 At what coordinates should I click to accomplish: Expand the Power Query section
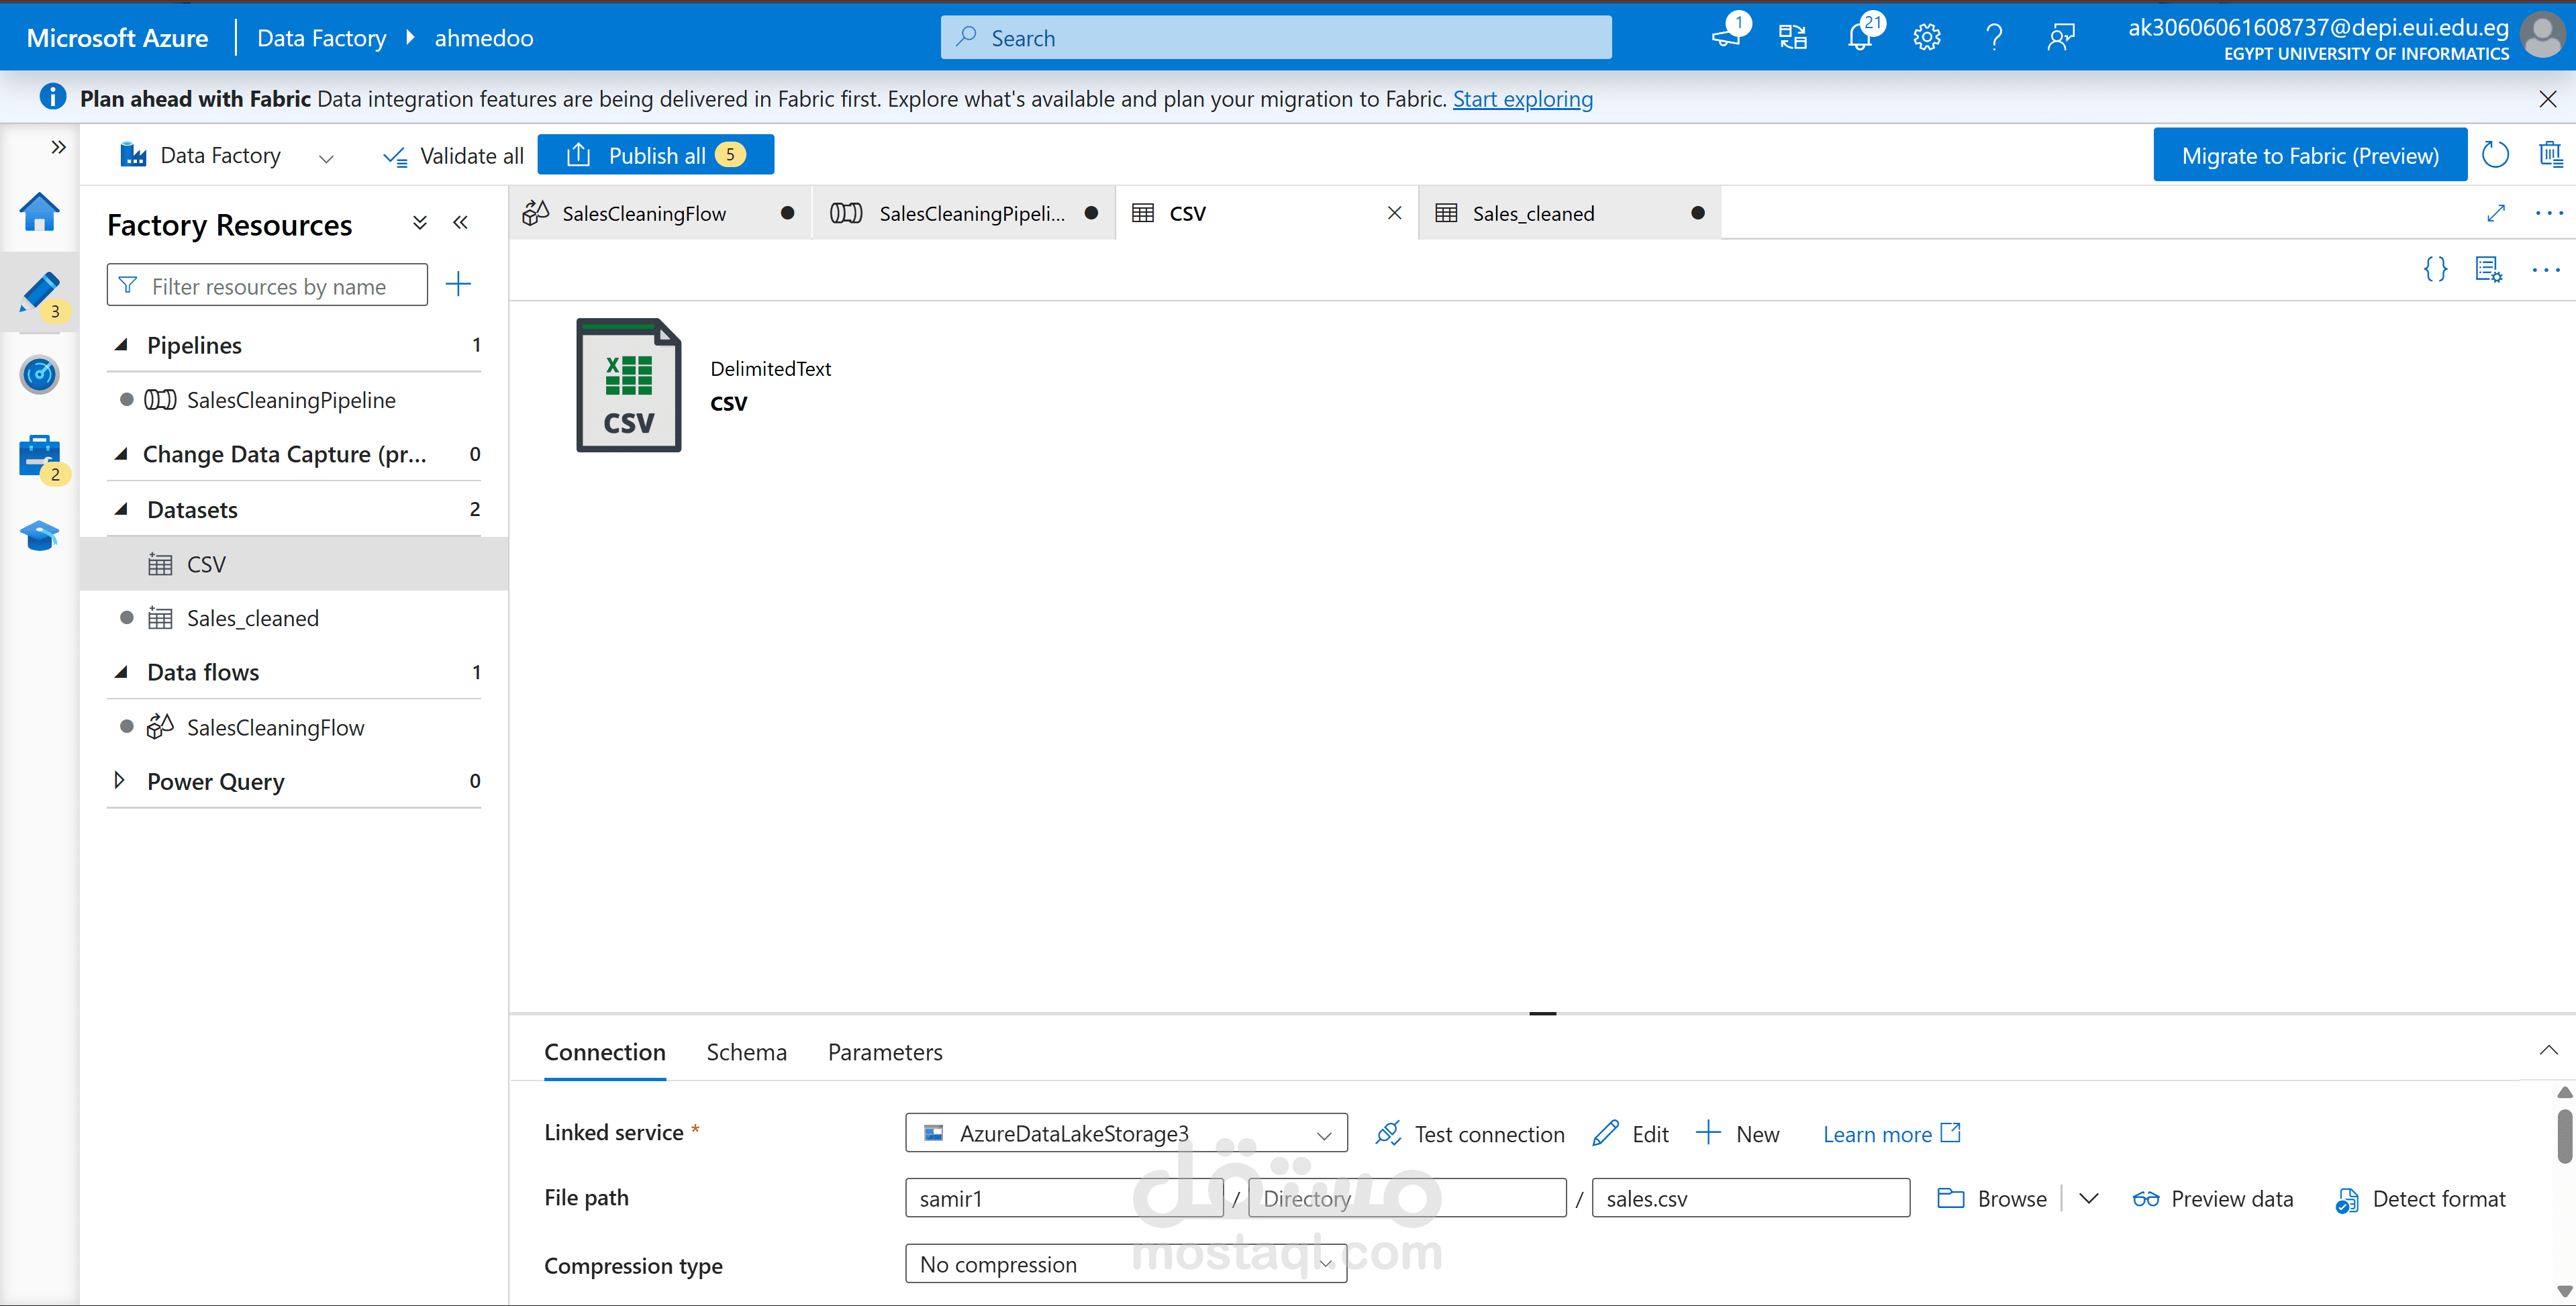click(x=120, y=781)
